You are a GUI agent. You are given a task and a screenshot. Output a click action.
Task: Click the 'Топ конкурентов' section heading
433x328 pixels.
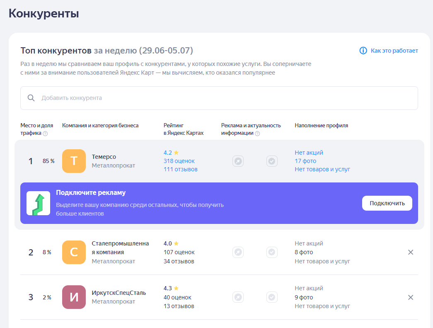point(56,51)
